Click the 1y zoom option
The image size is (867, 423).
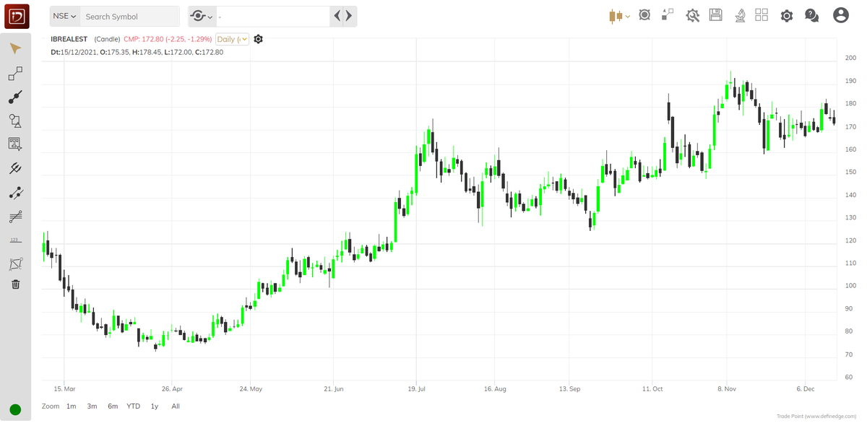pyautogui.click(x=154, y=406)
